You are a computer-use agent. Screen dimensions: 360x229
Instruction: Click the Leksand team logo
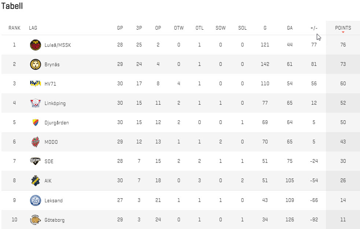(x=35, y=200)
